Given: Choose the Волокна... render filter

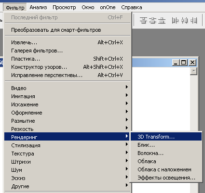Looking at the screenshot, I should point(166,153).
